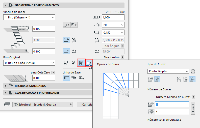Open the Número Mínimo de Curvas menu

193,97
